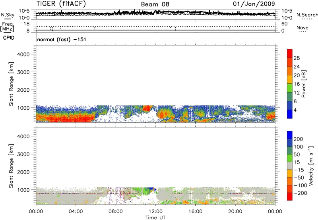Click the 'Beam 08' heading
This screenshot has width=318, height=220.
coord(155,4)
